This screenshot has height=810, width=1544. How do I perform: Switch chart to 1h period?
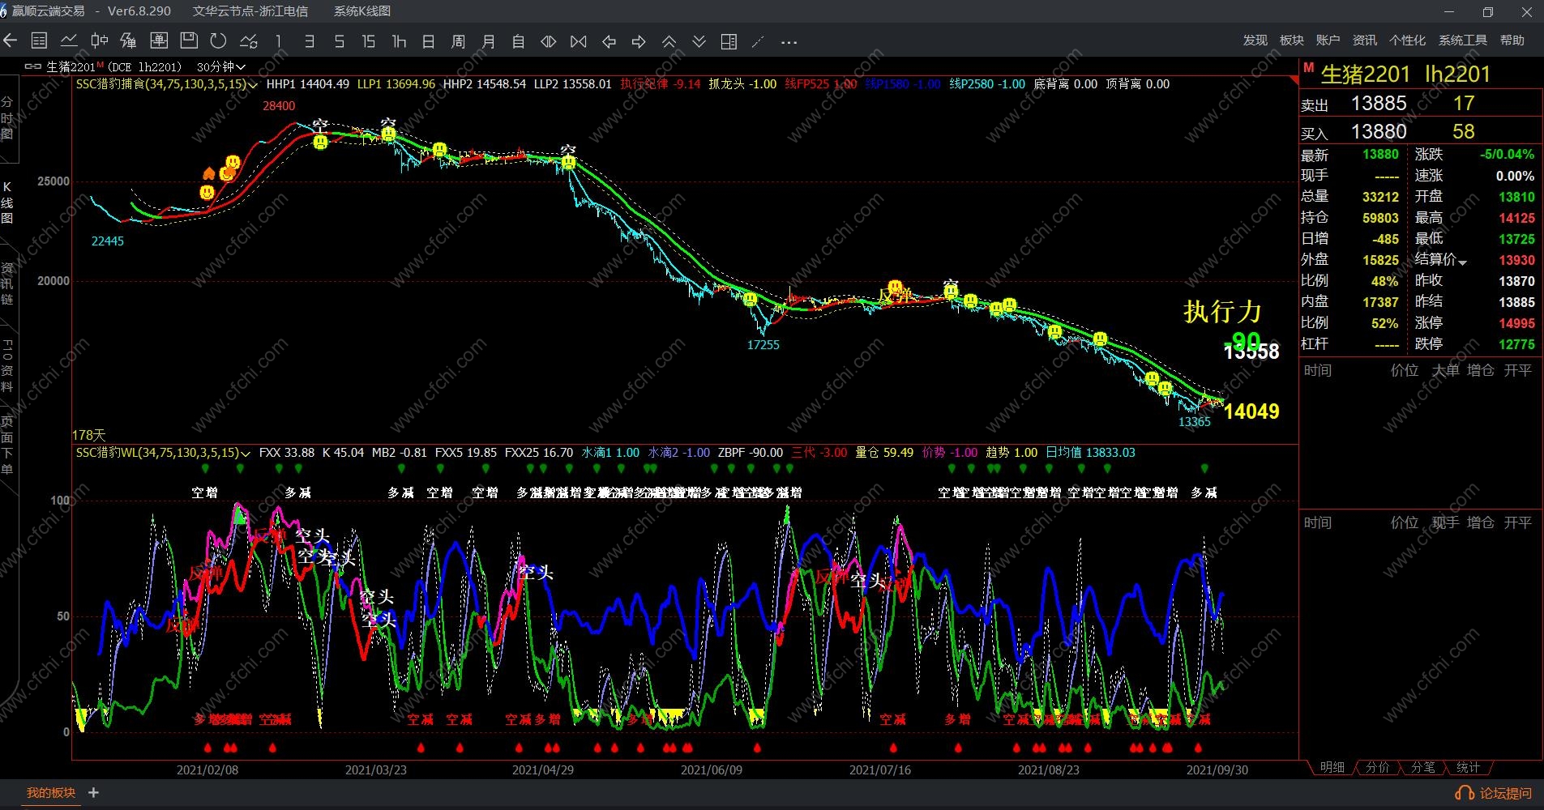coord(399,41)
